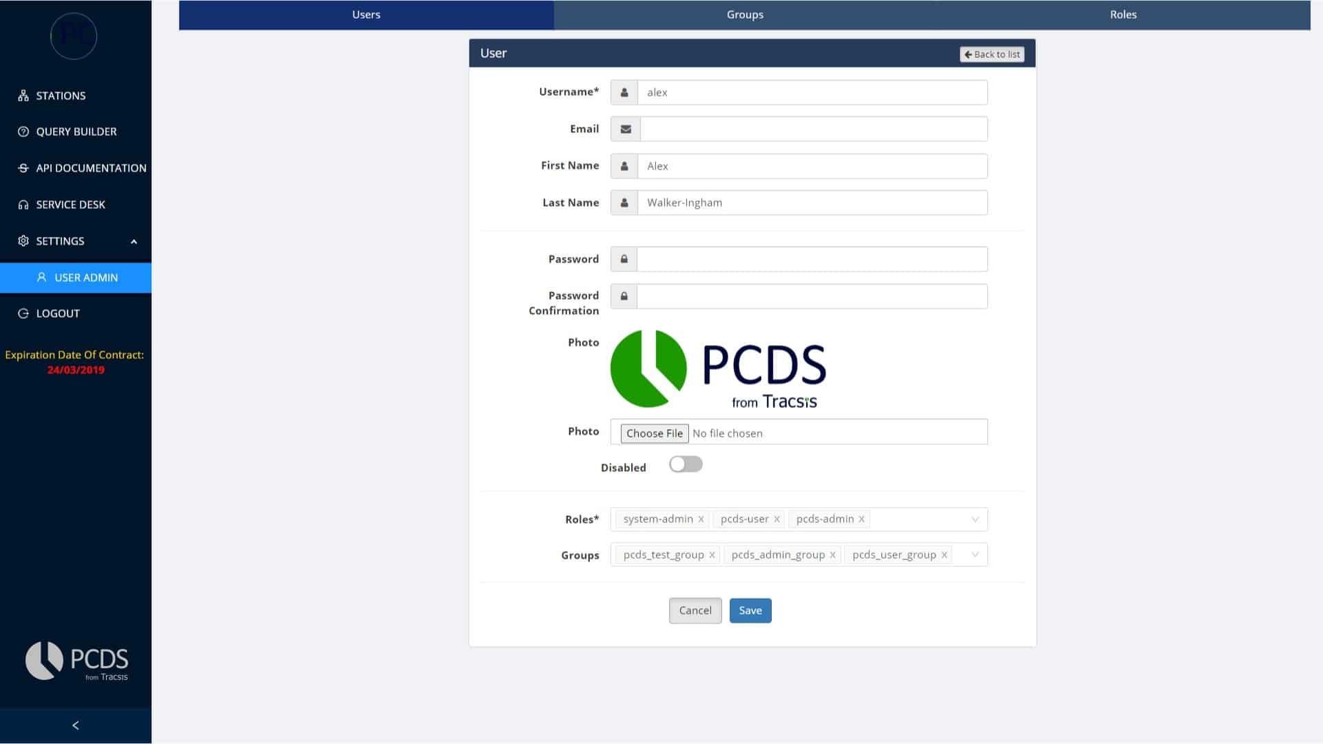The width and height of the screenshot is (1323, 744).
Task: Click the API Documentation icon
Action: [x=23, y=168]
